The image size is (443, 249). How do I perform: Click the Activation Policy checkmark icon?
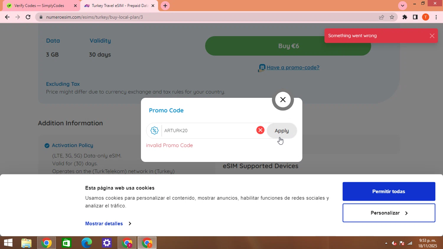(x=47, y=146)
